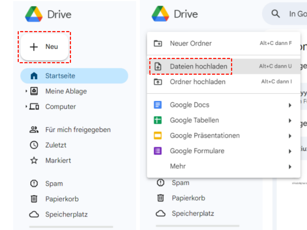Click the green Google Tabellen icon
The height and width of the screenshot is (230, 307).
[158, 120]
